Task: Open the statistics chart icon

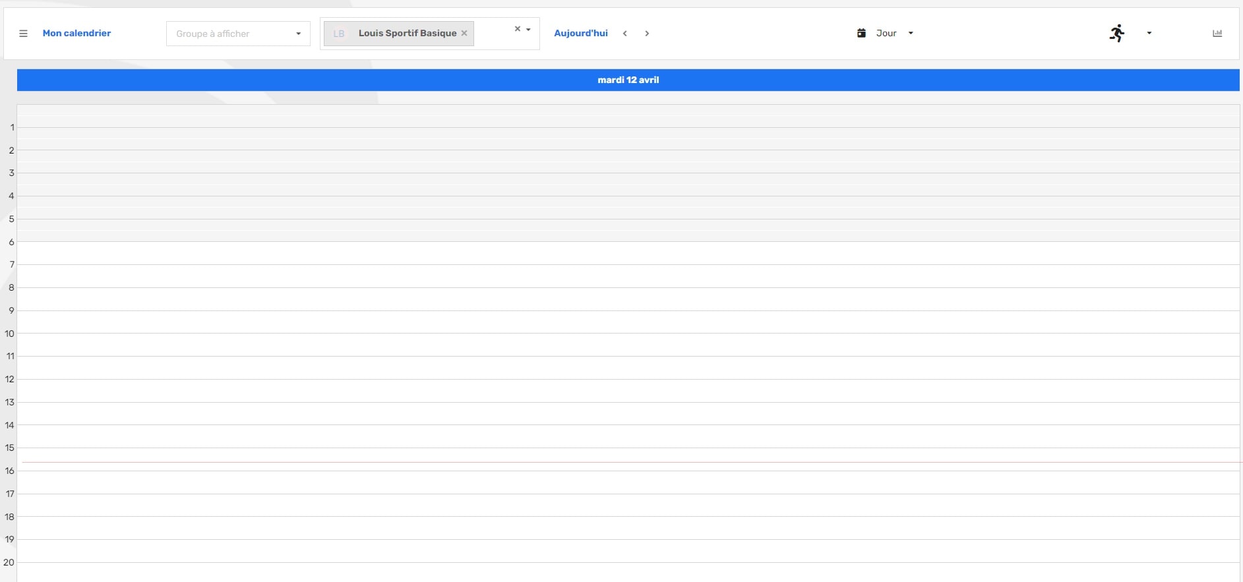Action: point(1217,33)
